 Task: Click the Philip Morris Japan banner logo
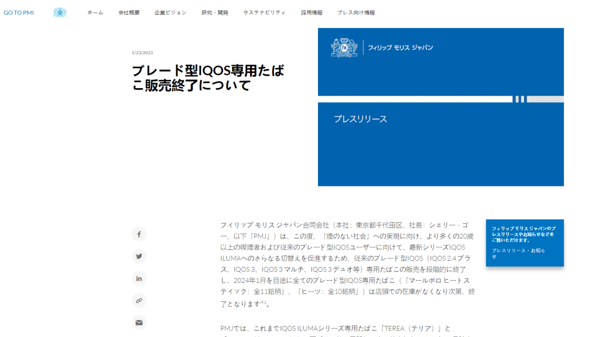(382, 48)
